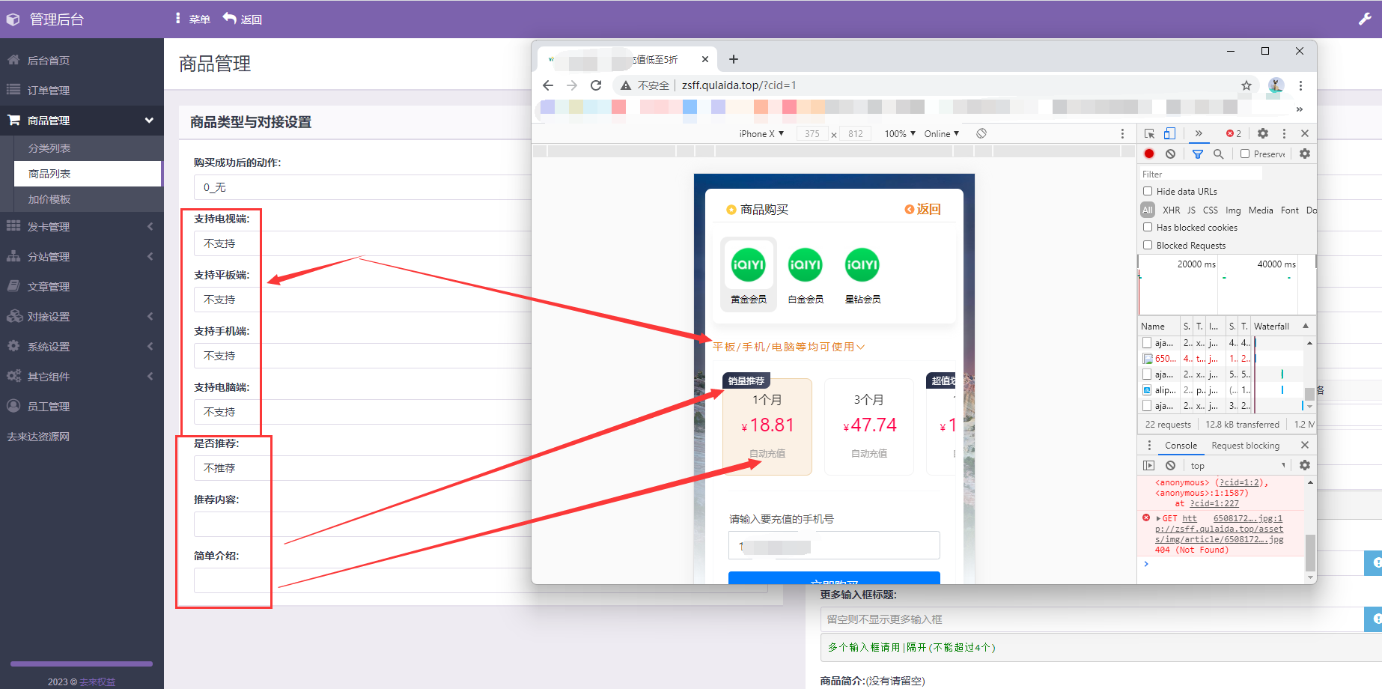Click the phone number input field
This screenshot has height=689, width=1382.
(x=834, y=545)
